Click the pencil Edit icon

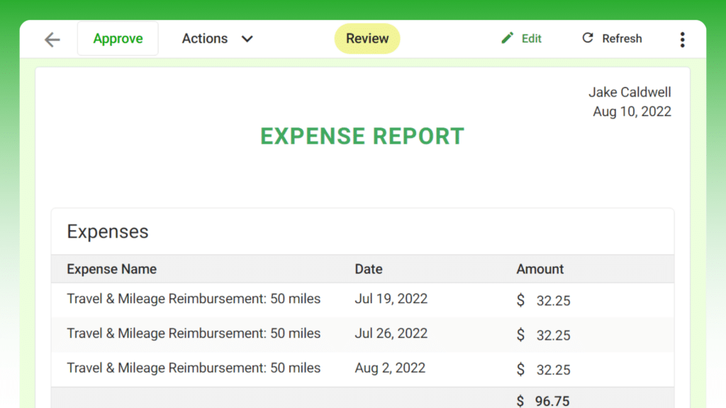coord(508,38)
